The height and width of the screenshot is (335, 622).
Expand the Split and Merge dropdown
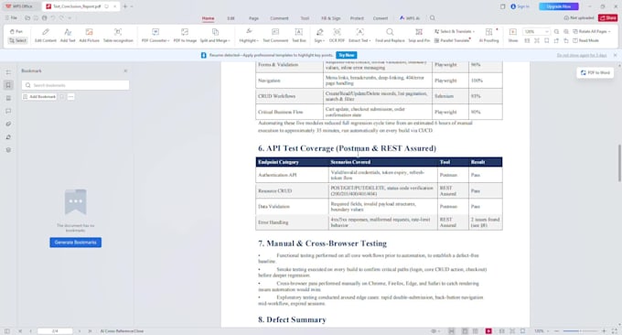coord(215,36)
